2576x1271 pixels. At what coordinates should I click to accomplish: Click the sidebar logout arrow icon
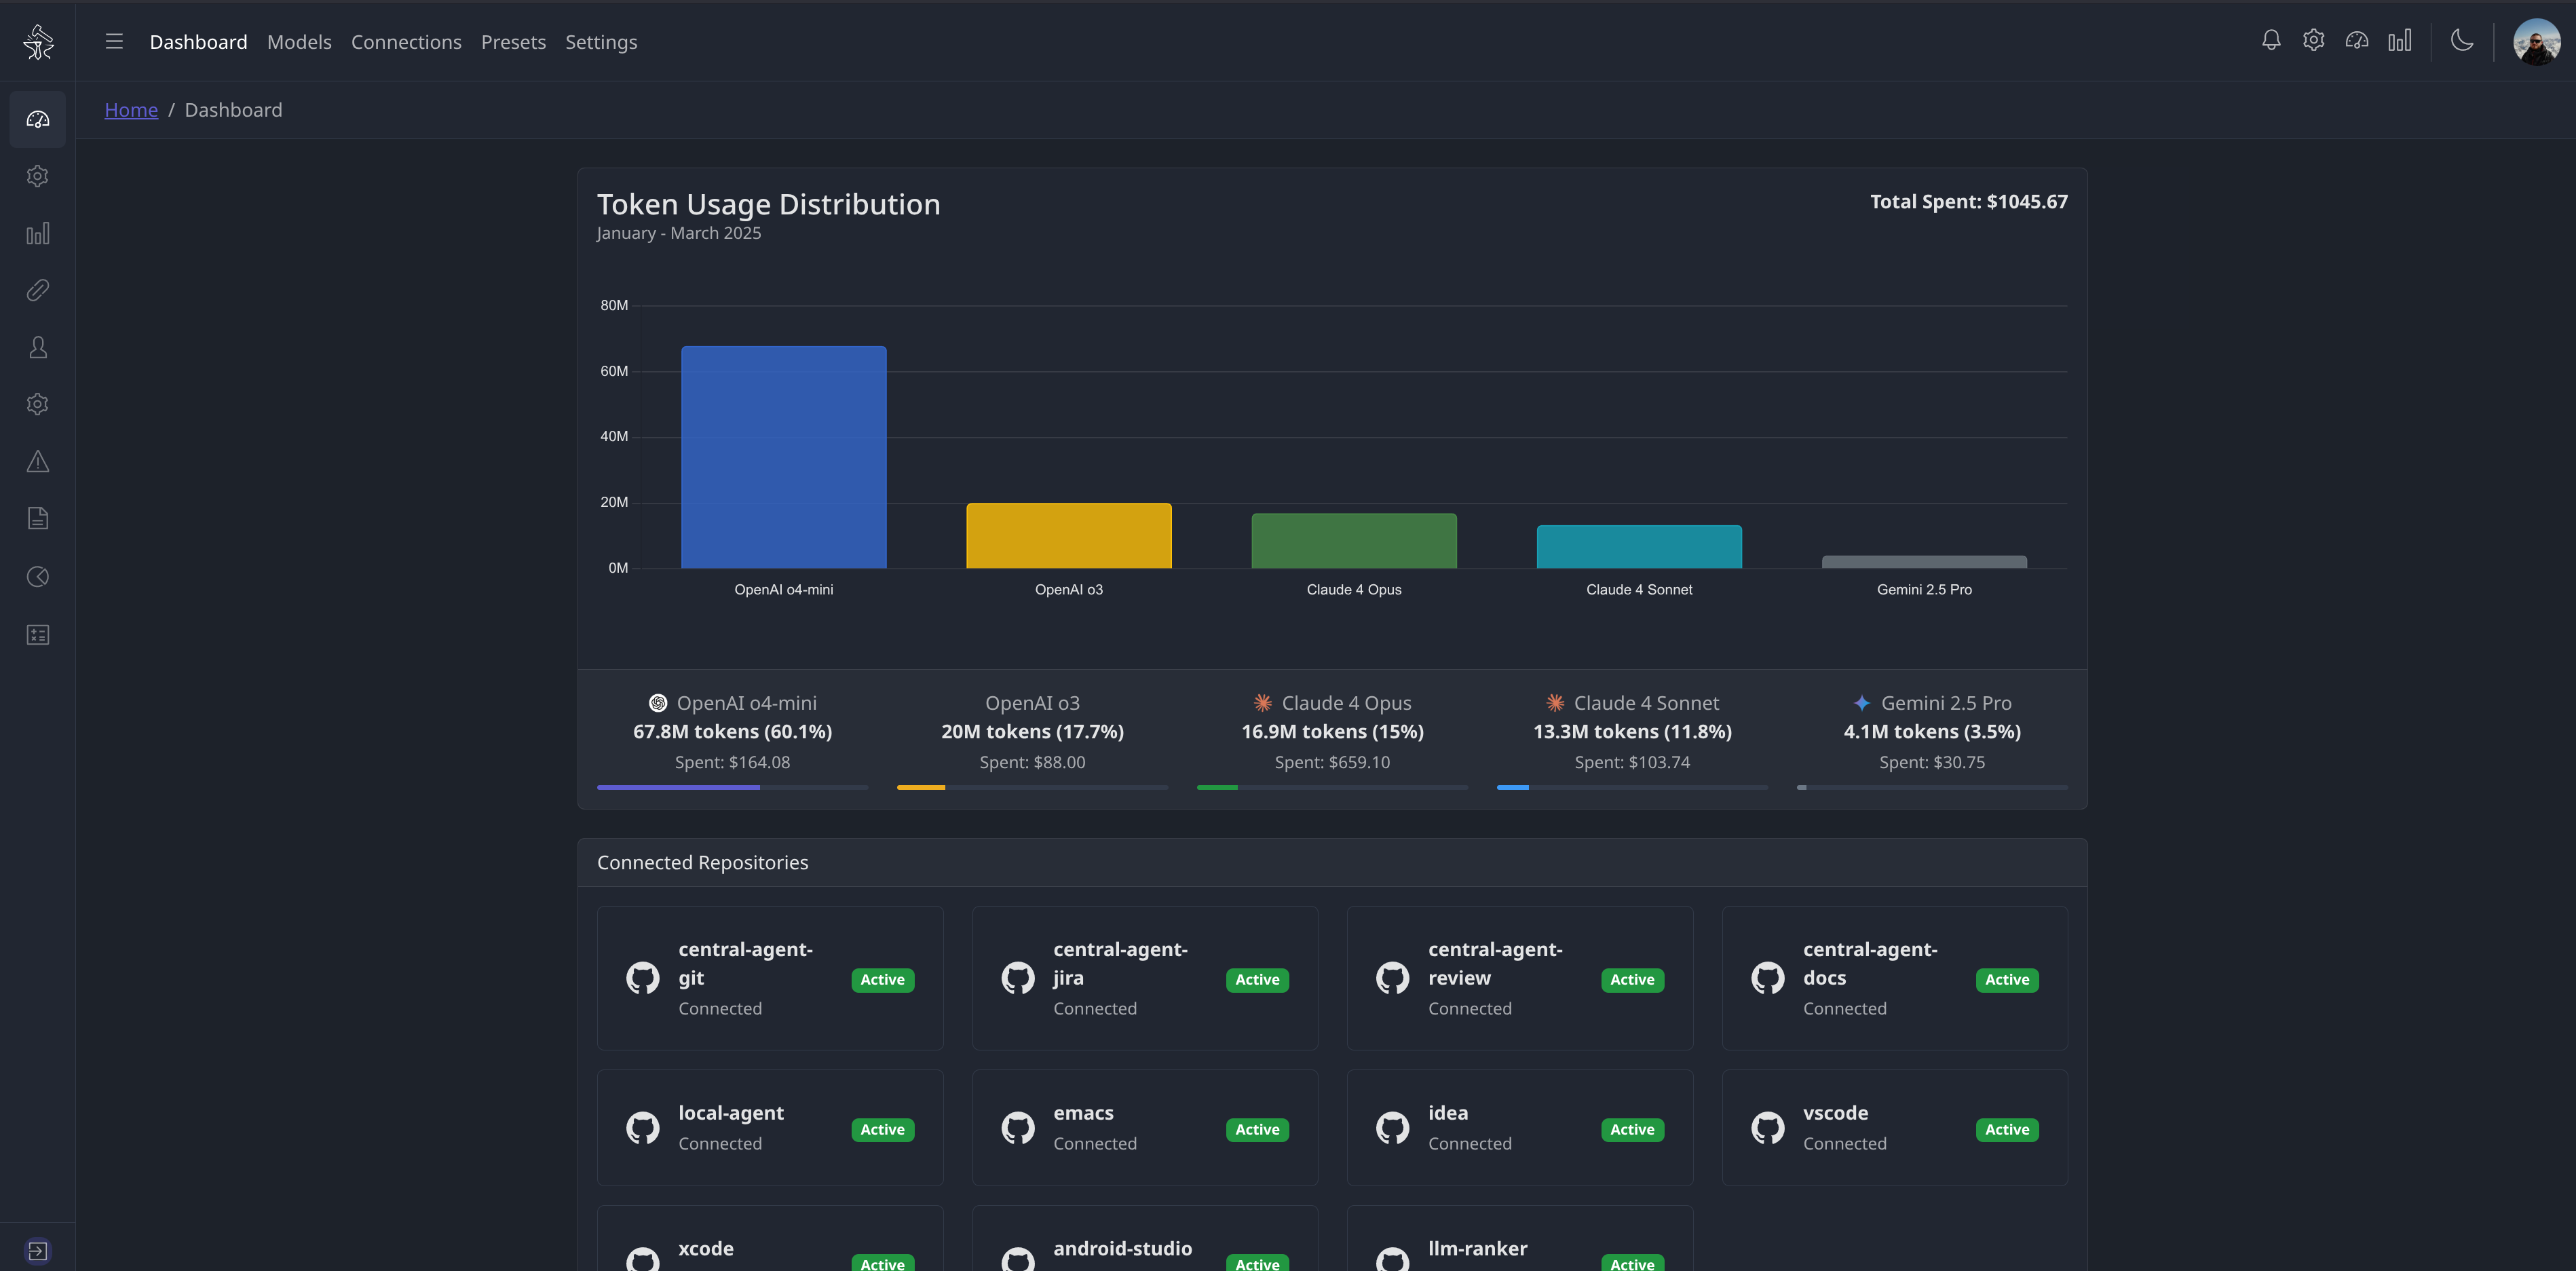(x=38, y=1251)
